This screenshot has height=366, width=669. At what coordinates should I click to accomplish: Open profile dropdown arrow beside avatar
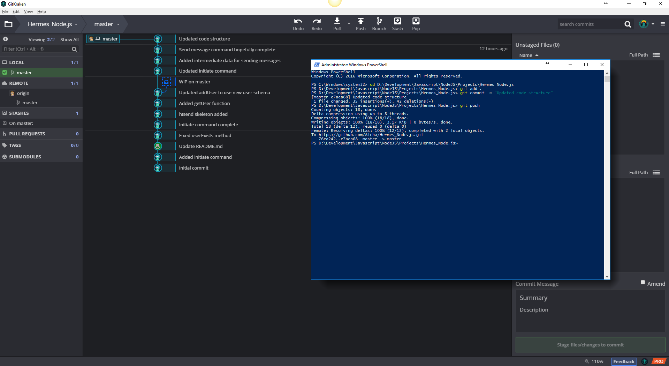[653, 24]
